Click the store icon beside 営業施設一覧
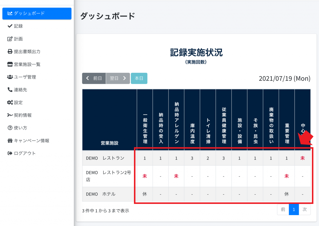This screenshot has height=226, width=319. 10,64
